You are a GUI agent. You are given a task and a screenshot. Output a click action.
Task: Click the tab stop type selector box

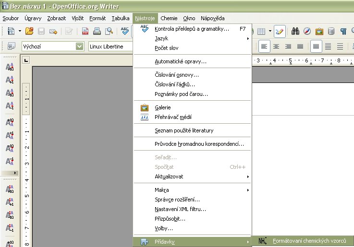[x=26, y=60]
